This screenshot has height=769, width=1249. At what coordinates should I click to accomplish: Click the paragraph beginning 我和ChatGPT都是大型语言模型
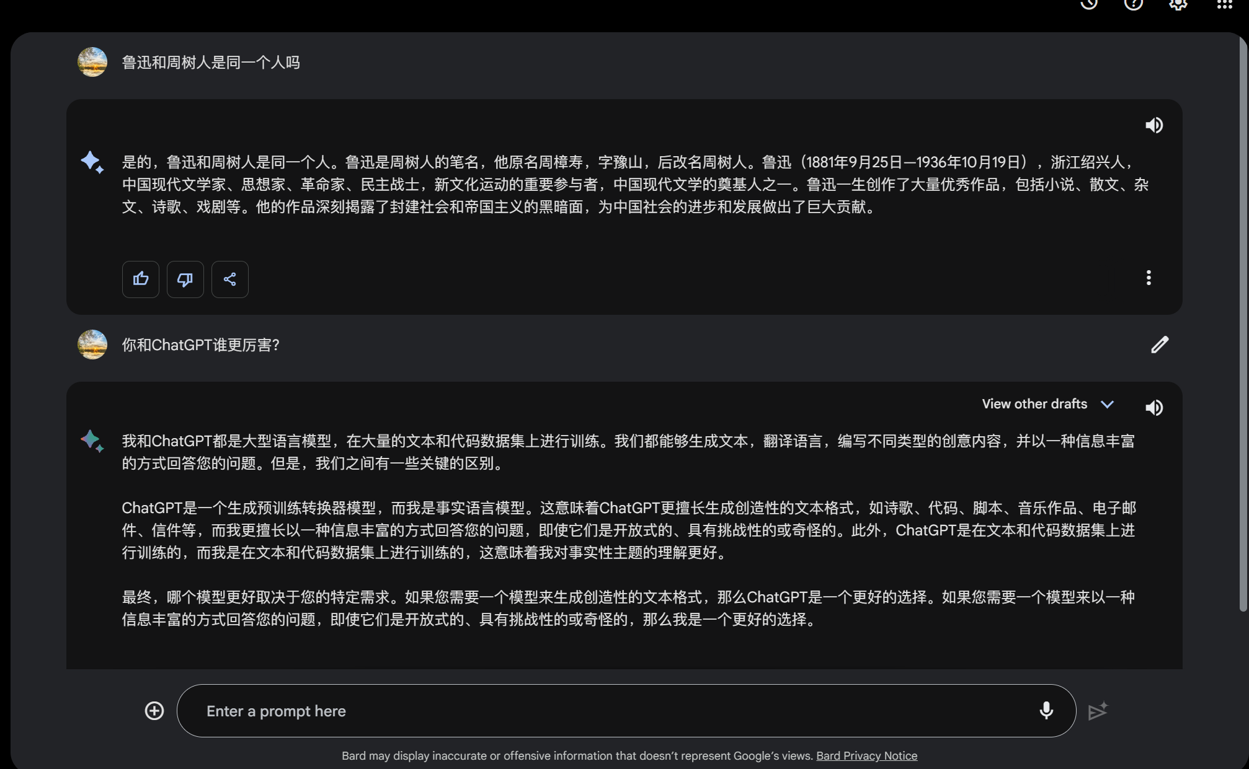(628, 452)
